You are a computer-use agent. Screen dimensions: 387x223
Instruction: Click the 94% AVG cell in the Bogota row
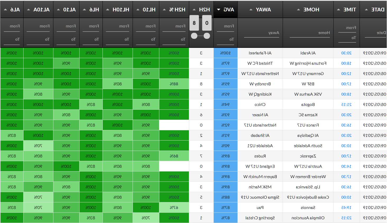(x=225, y=105)
